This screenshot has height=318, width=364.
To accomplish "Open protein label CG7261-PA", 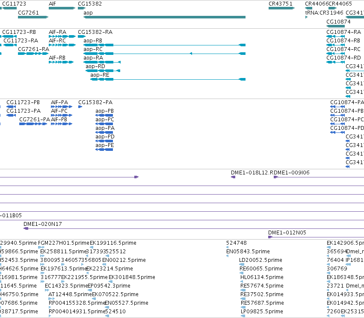I will pos(35,119).
